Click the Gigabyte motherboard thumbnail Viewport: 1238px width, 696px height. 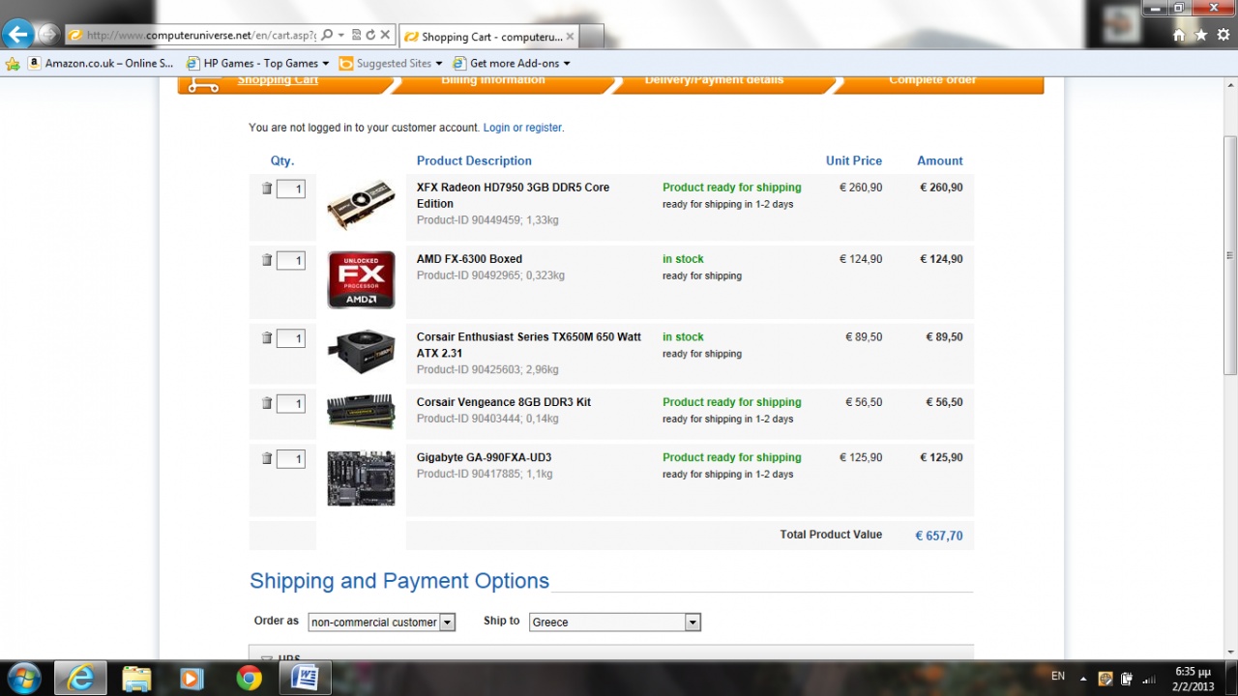tap(361, 478)
